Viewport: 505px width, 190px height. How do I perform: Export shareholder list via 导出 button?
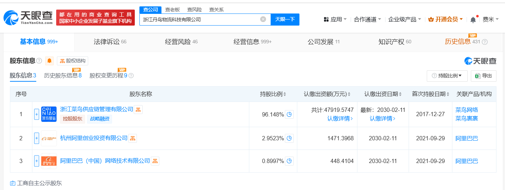pos(483,76)
